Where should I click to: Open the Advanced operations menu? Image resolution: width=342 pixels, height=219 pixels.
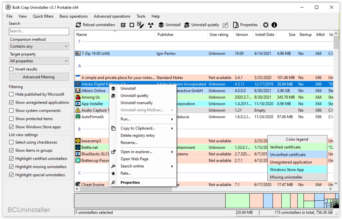112,16
